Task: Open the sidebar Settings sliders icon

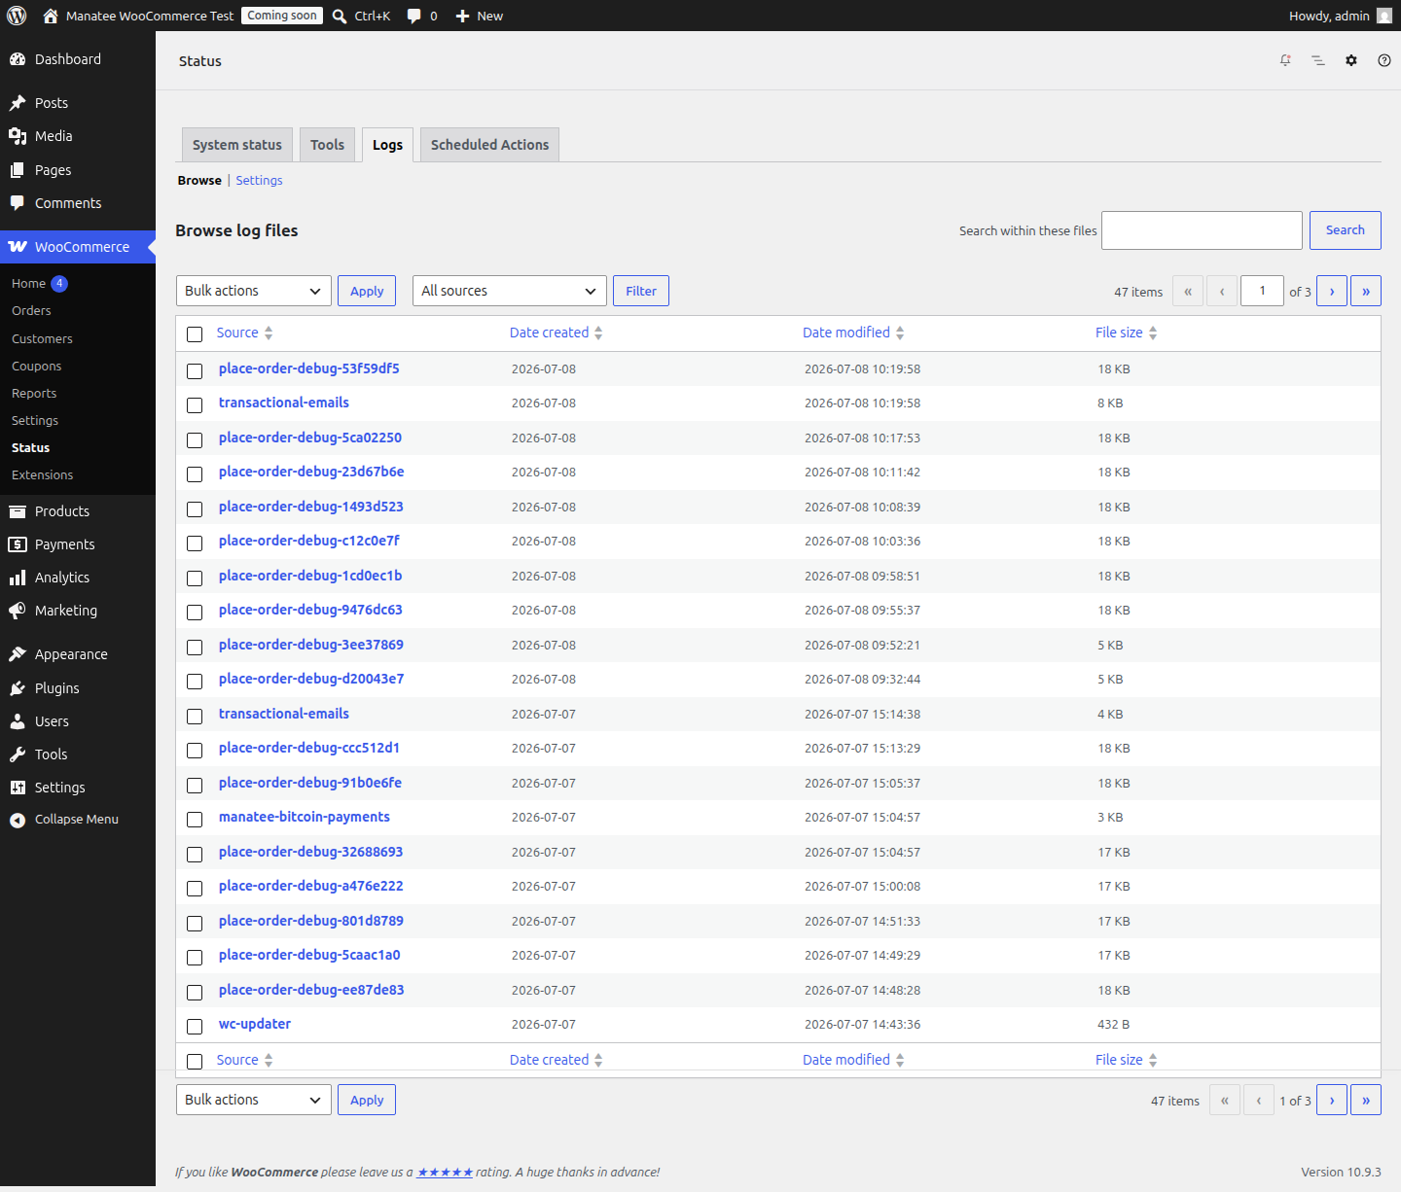Action: pyautogui.click(x=18, y=788)
